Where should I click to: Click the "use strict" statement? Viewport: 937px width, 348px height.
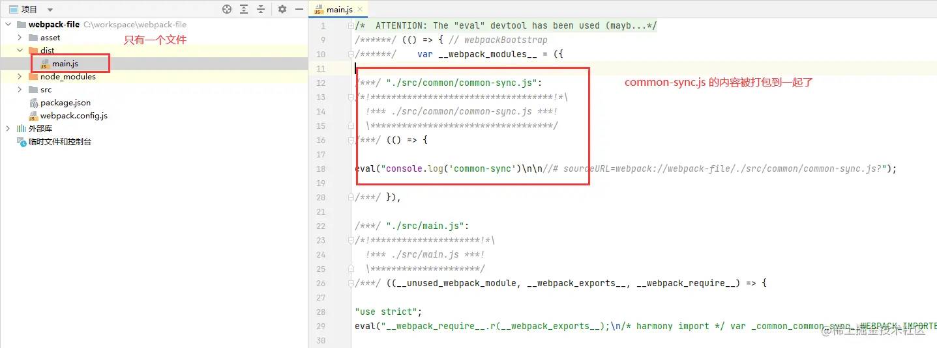pos(389,312)
